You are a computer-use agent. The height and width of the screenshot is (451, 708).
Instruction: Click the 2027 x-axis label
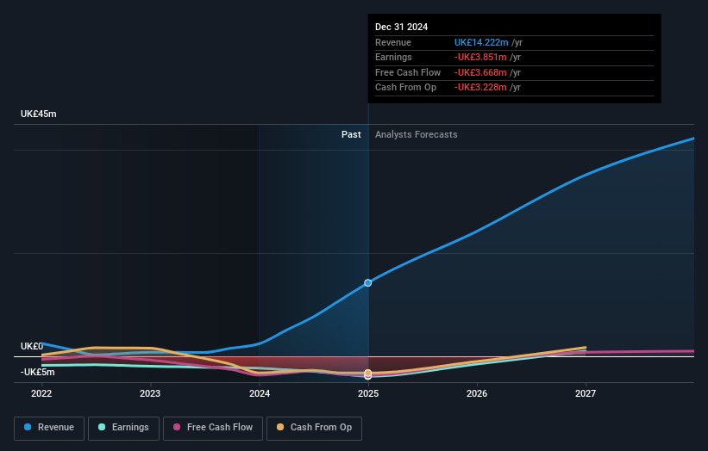pos(586,393)
